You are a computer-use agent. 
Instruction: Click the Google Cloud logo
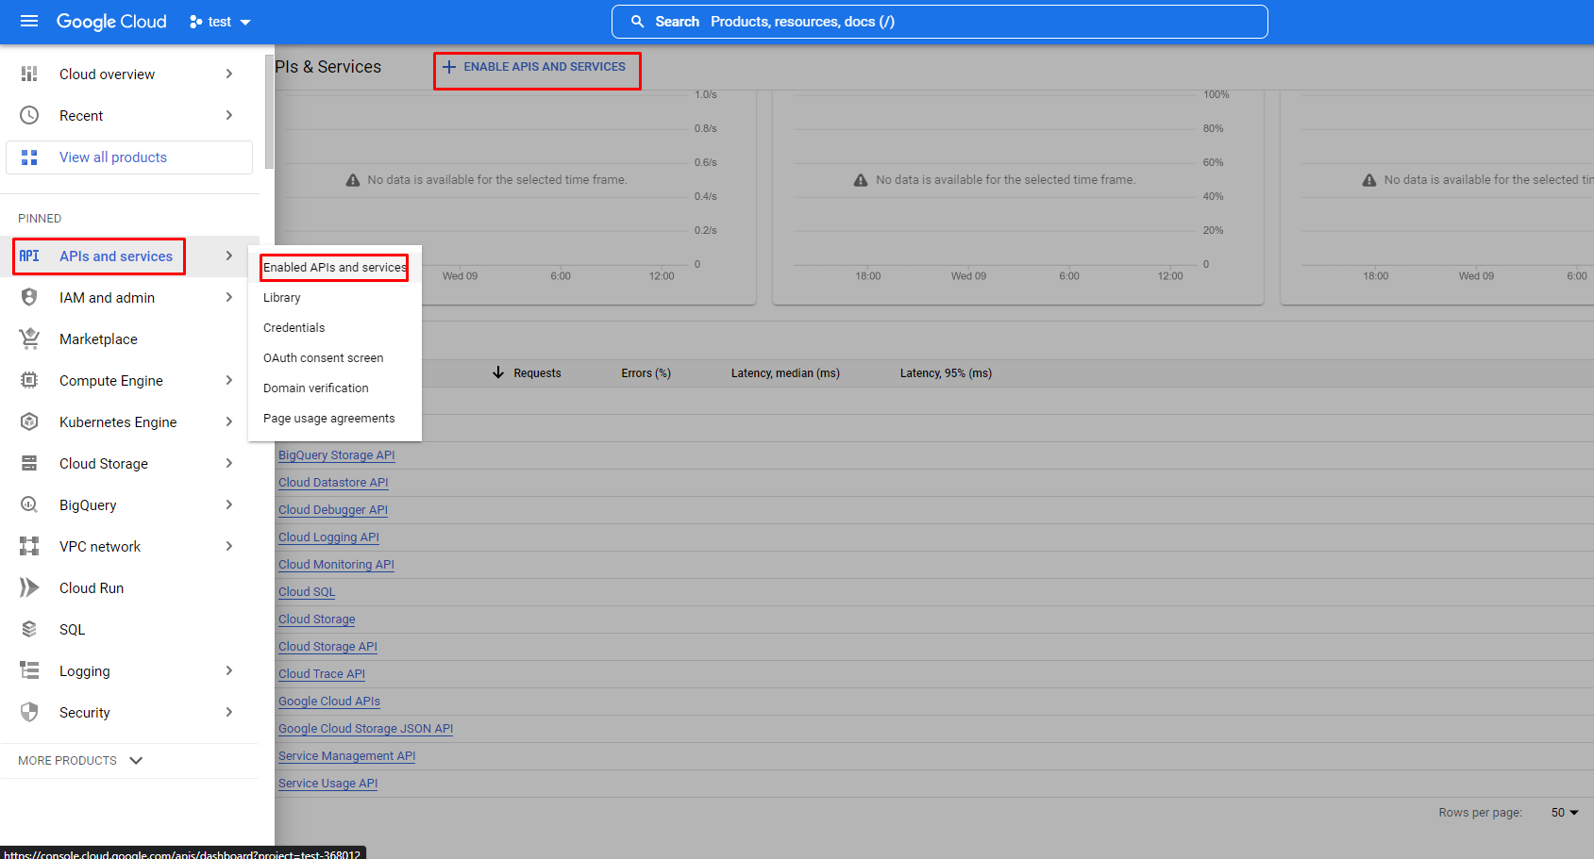(x=111, y=22)
